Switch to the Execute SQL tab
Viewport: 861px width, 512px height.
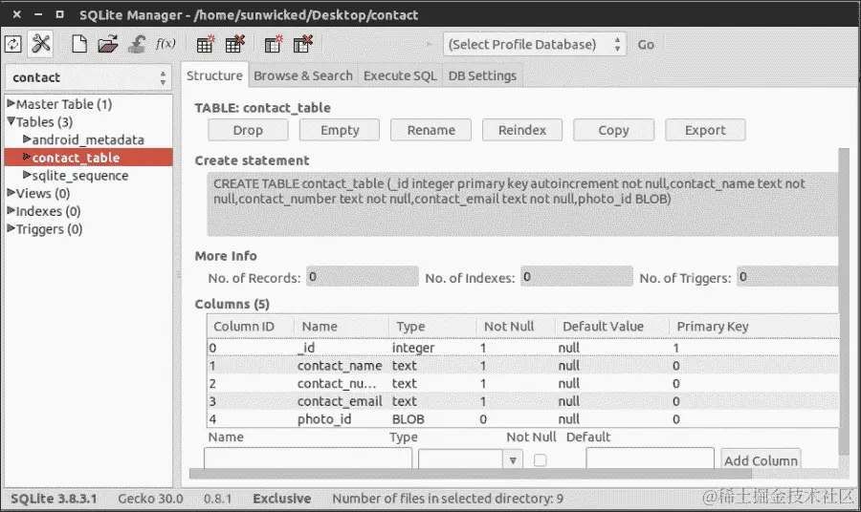400,75
